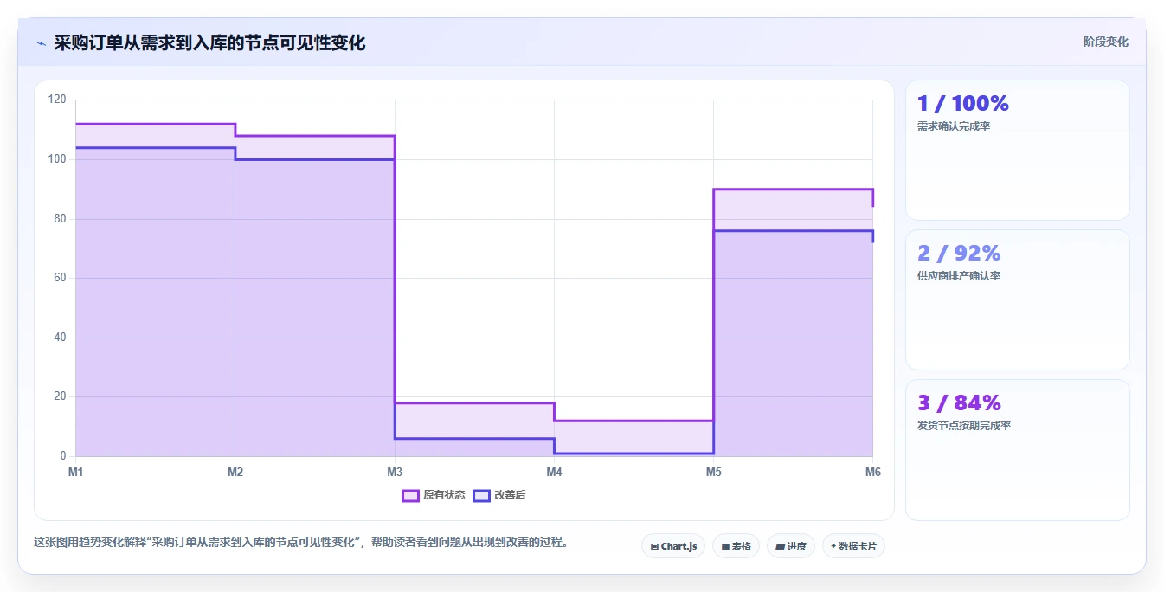Click the M6 x-axis label
The height and width of the screenshot is (592, 1164).
pos(872,472)
